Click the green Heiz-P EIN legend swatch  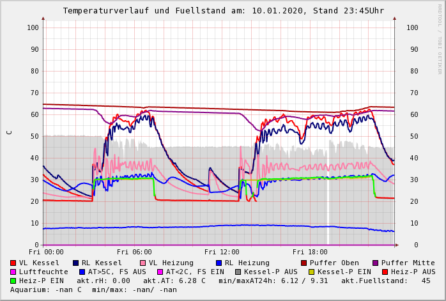13,281
